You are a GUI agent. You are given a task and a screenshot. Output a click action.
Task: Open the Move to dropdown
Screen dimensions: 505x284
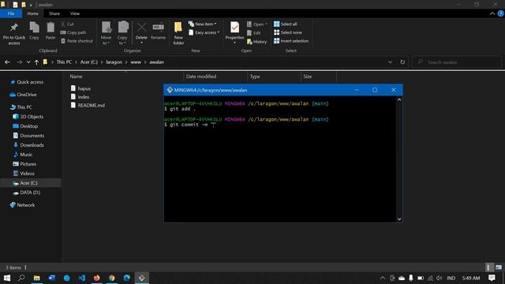[106, 34]
